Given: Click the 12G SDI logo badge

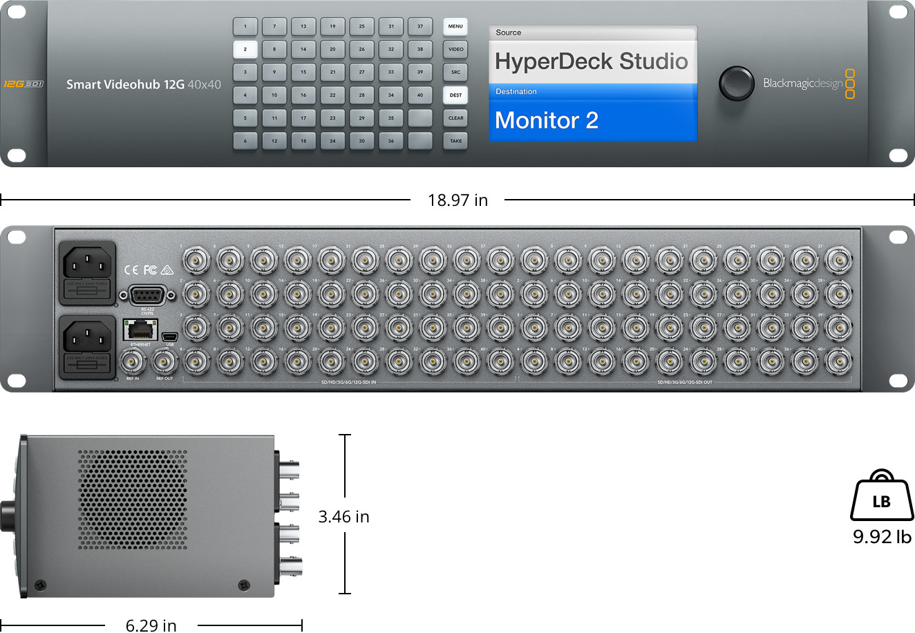Looking at the screenshot, I should point(23,84).
